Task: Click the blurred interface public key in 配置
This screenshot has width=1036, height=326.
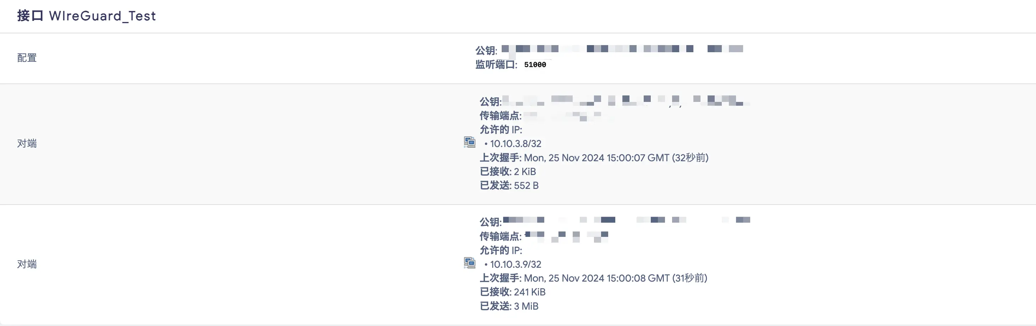Action: [x=622, y=49]
